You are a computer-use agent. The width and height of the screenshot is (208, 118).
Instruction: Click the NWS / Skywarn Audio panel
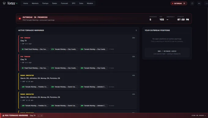pos(167,52)
